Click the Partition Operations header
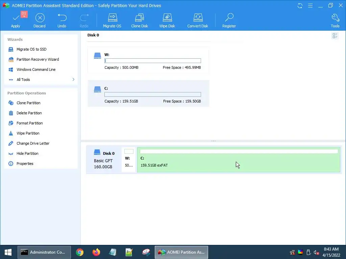Image resolution: width=346 pixels, height=259 pixels. coord(27,93)
